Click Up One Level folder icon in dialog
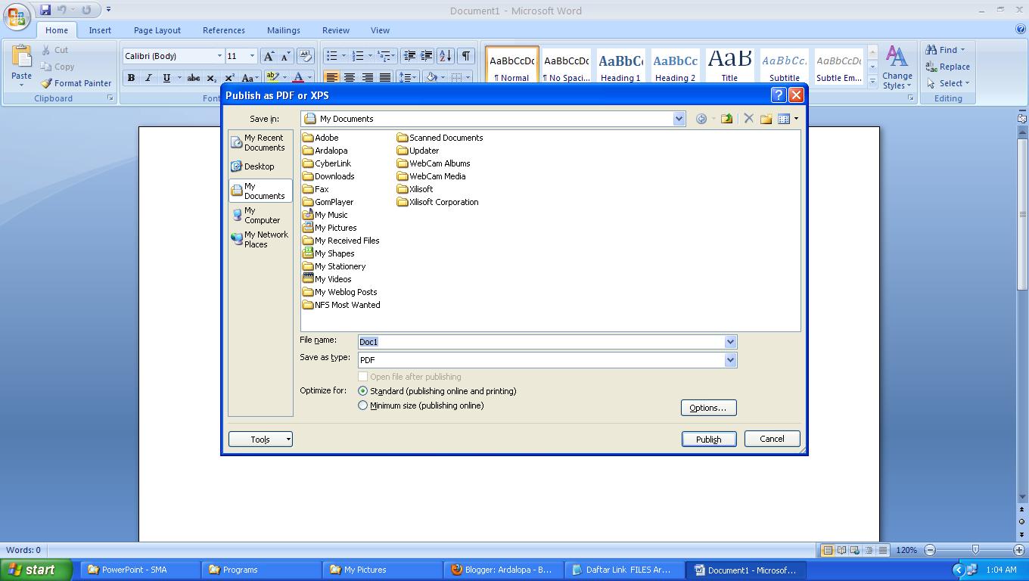Screen dimensions: 1029x581 click(726, 119)
